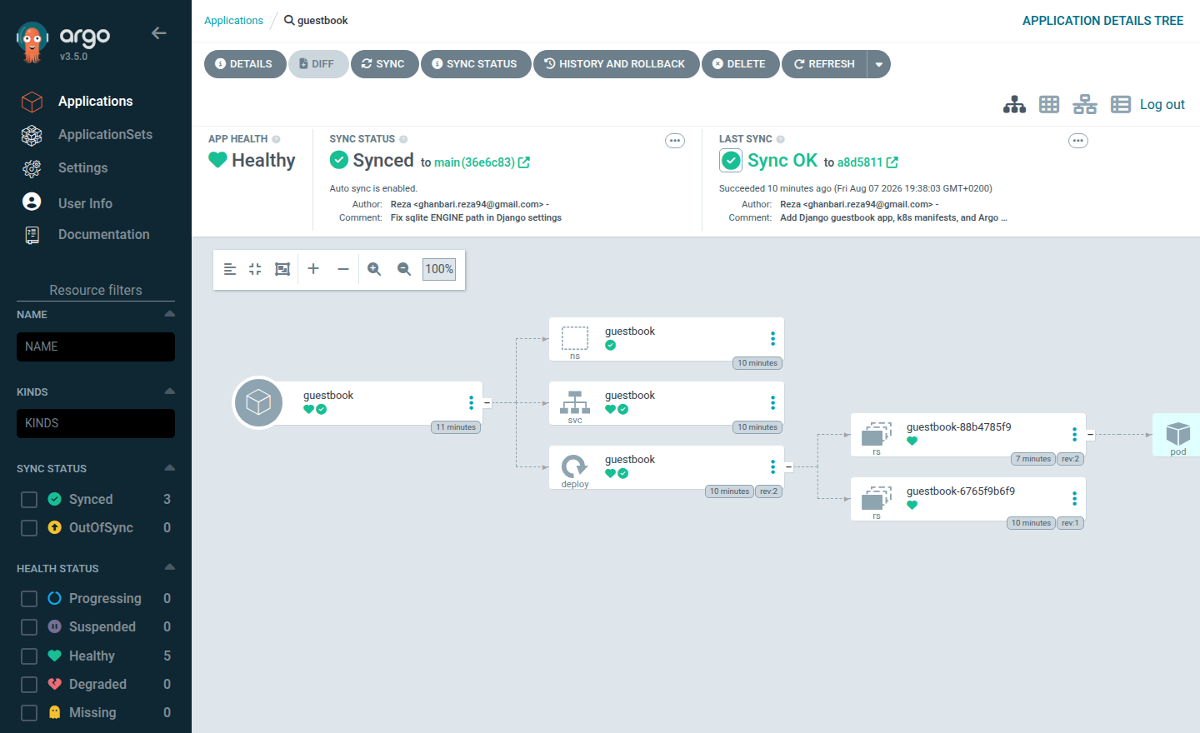Open the main (36e6c83) revision link
Viewport: 1200px width, 733px height.
coord(482,162)
